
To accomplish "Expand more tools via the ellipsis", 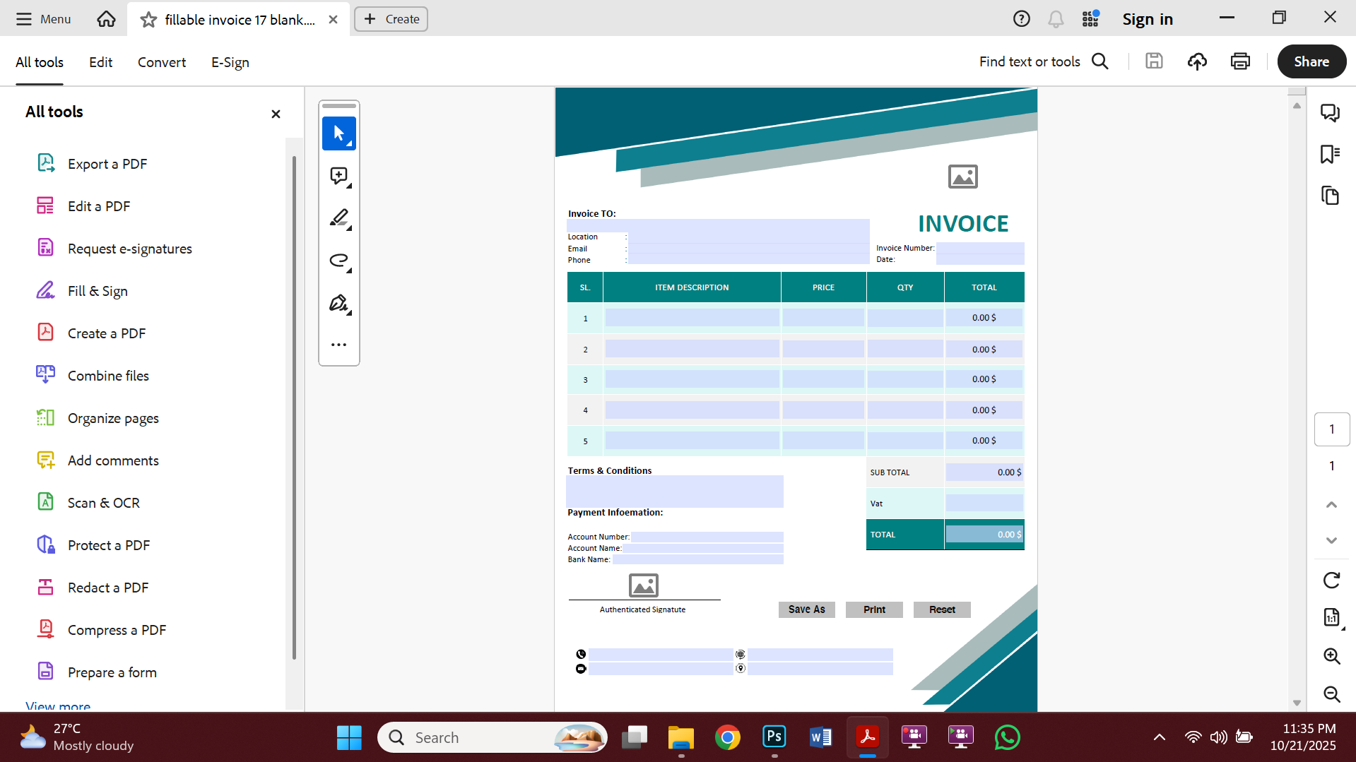I will 338,344.
